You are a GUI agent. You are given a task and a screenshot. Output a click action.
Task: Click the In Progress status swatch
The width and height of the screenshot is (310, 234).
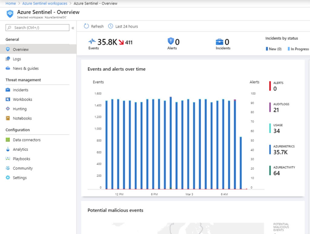pos(289,49)
